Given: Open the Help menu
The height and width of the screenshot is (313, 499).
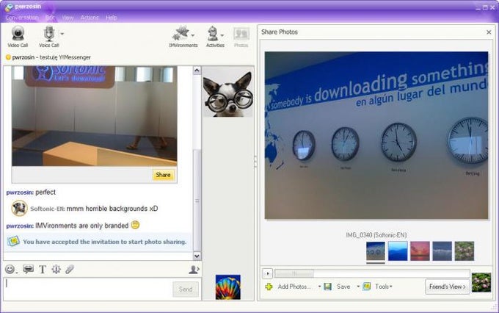Looking at the screenshot, I should click(111, 18).
